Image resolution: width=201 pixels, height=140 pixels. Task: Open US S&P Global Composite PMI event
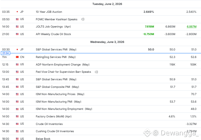(x=57, y=87)
